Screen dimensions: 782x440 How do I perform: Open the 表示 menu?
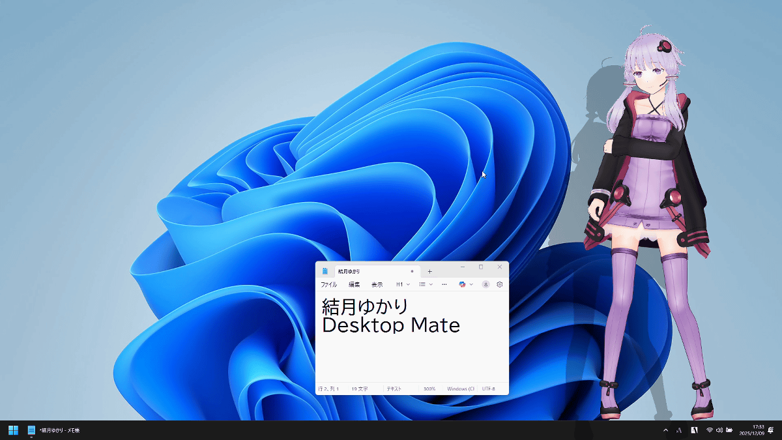pos(377,285)
